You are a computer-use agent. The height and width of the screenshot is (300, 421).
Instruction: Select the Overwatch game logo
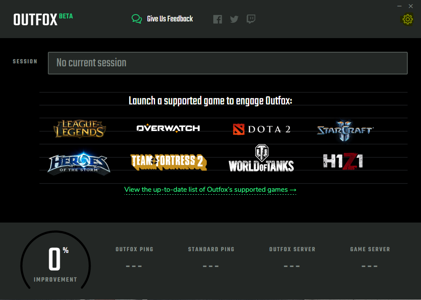pos(168,128)
